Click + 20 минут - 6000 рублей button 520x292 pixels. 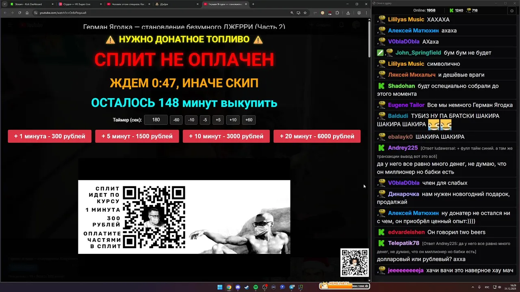tap(317, 136)
